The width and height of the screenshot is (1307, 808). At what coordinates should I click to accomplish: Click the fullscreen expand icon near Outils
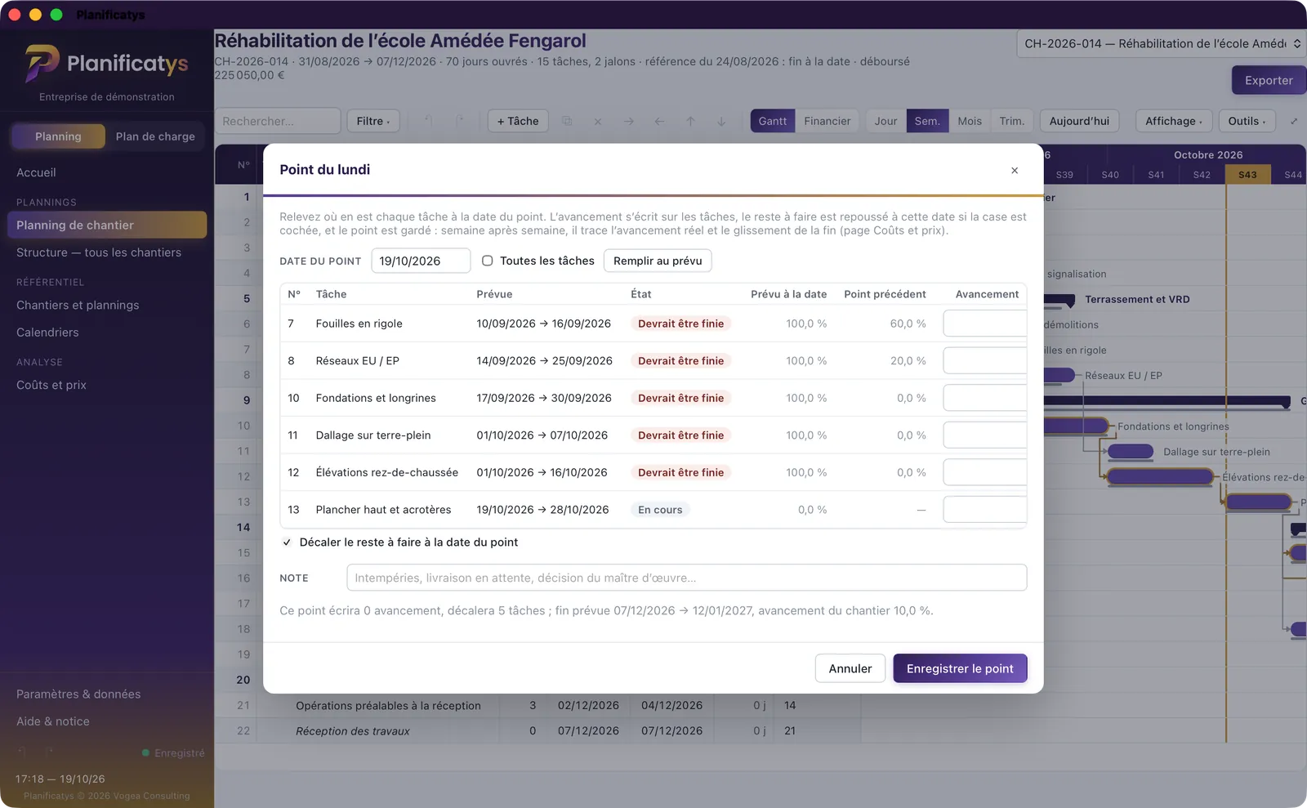point(1294,121)
